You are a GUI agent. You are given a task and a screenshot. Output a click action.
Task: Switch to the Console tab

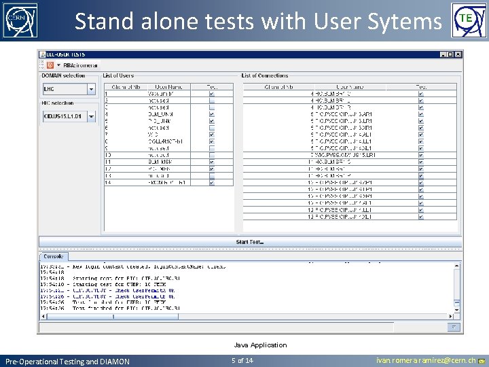pos(54,256)
